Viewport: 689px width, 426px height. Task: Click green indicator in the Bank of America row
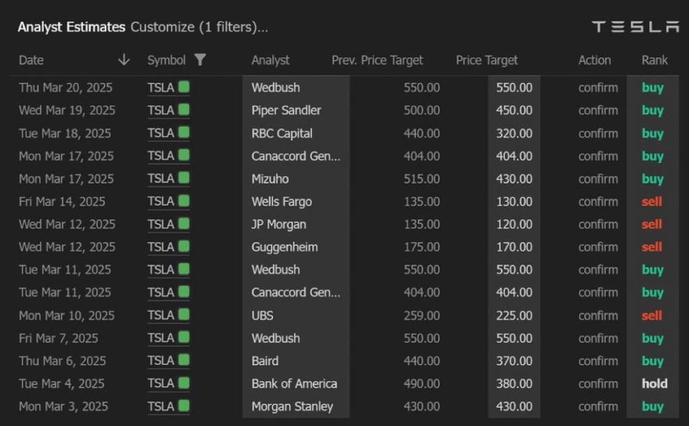click(x=184, y=384)
